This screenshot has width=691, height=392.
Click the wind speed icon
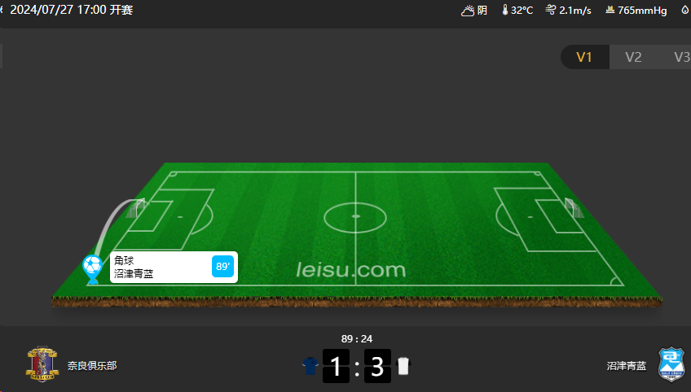[x=551, y=10]
